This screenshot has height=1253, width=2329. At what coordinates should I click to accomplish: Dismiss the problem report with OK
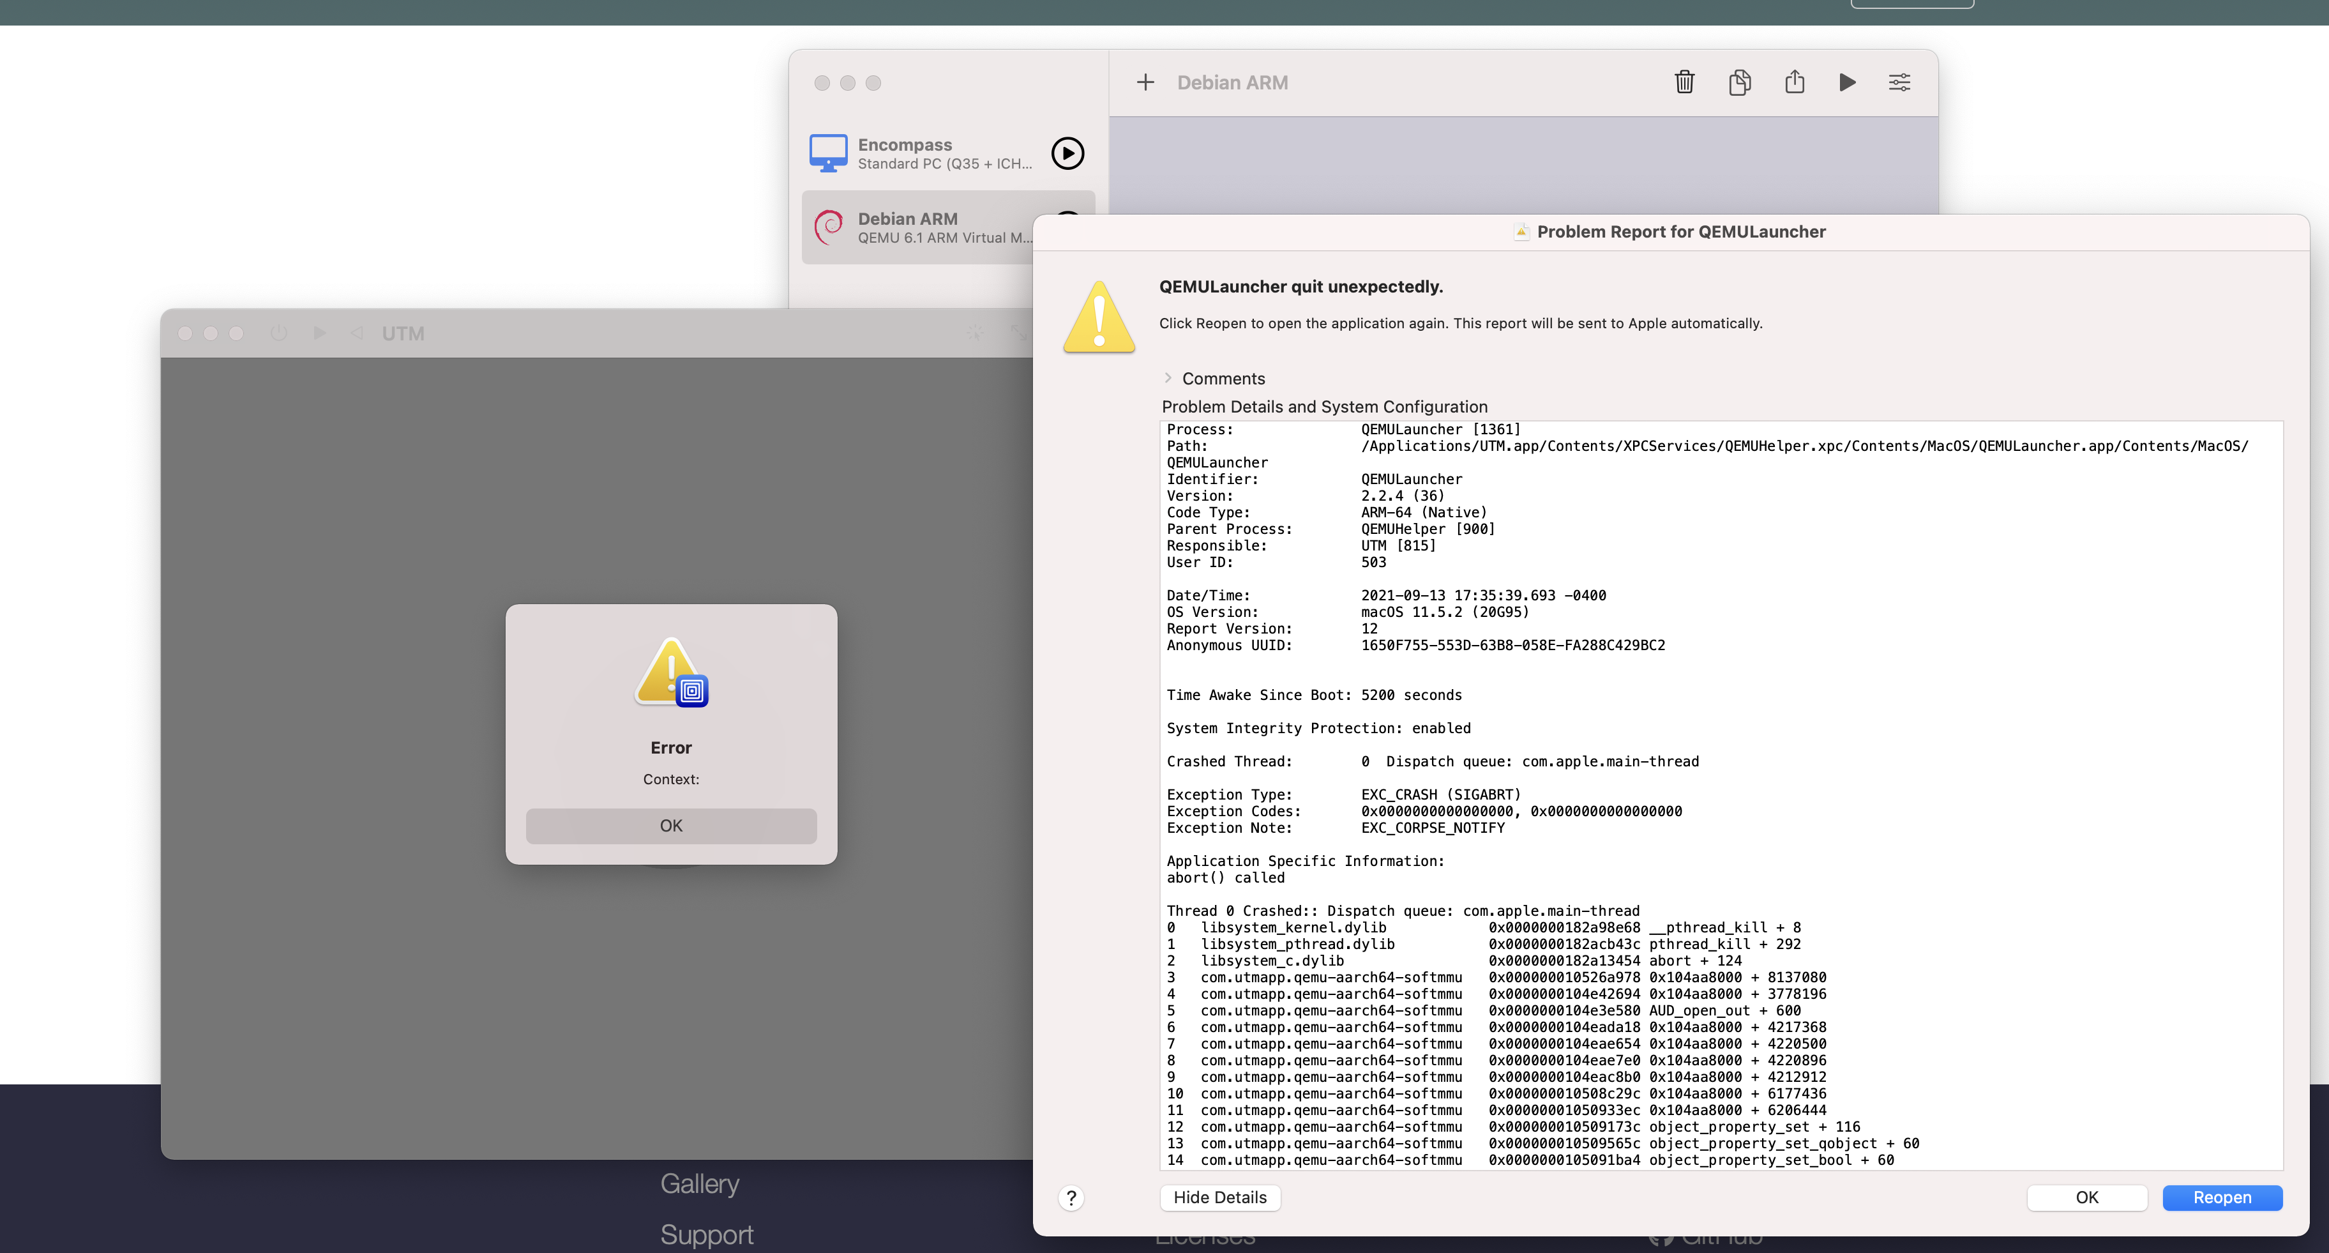(2086, 1197)
